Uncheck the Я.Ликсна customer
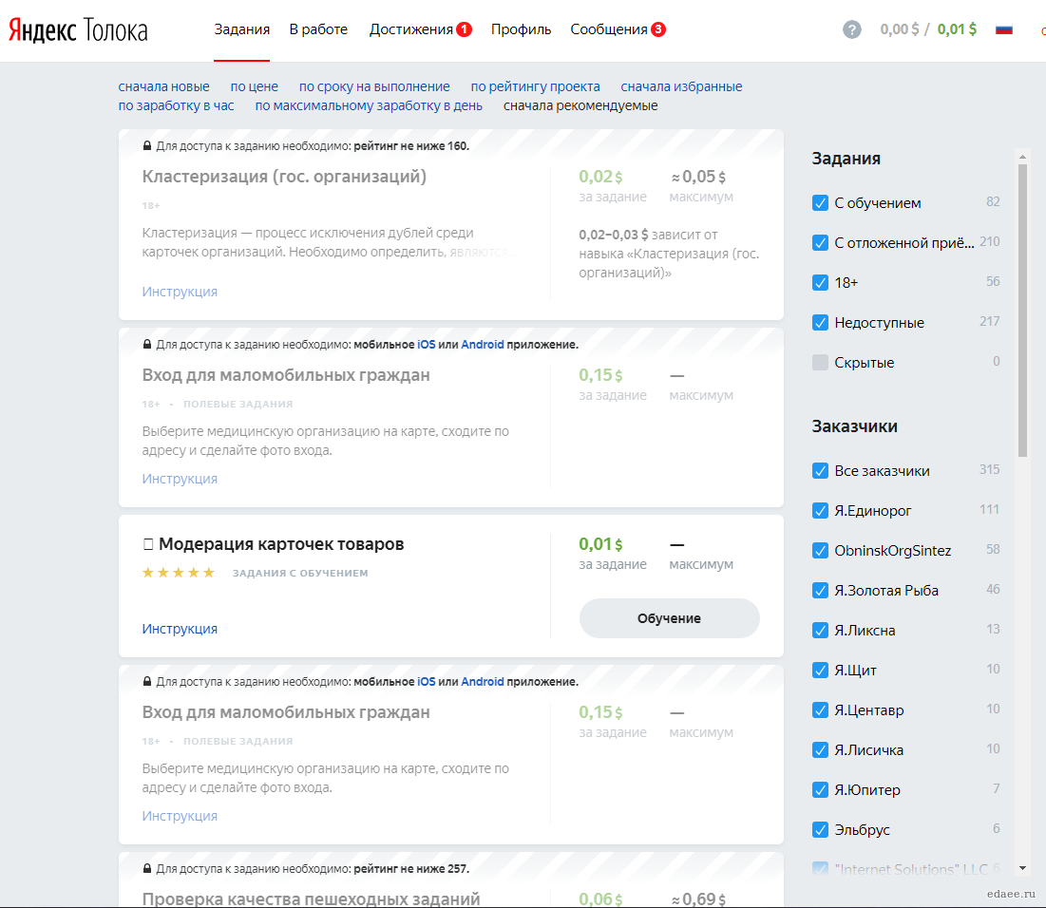 pyautogui.click(x=821, y=631)
